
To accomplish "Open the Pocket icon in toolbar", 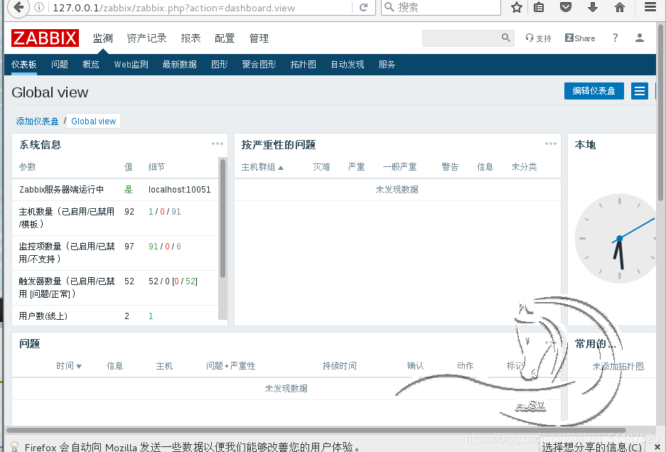I will [565, 7].
